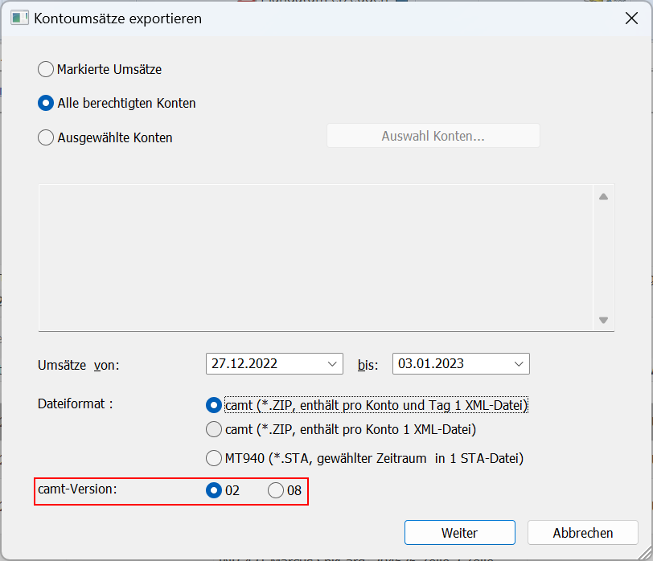Close the Kontoumsätze exportieren dialog
The image size is (653, 561).
(631, 18)
